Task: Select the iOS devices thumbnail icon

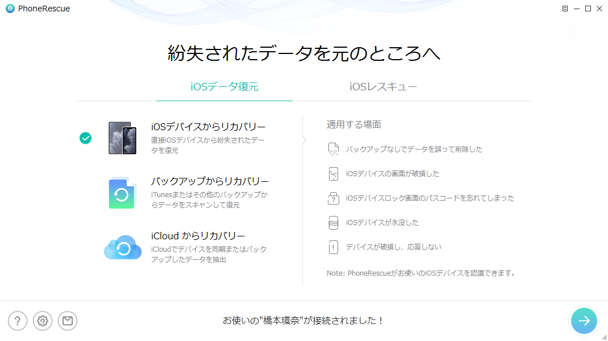Action: (x=123, y=138)
